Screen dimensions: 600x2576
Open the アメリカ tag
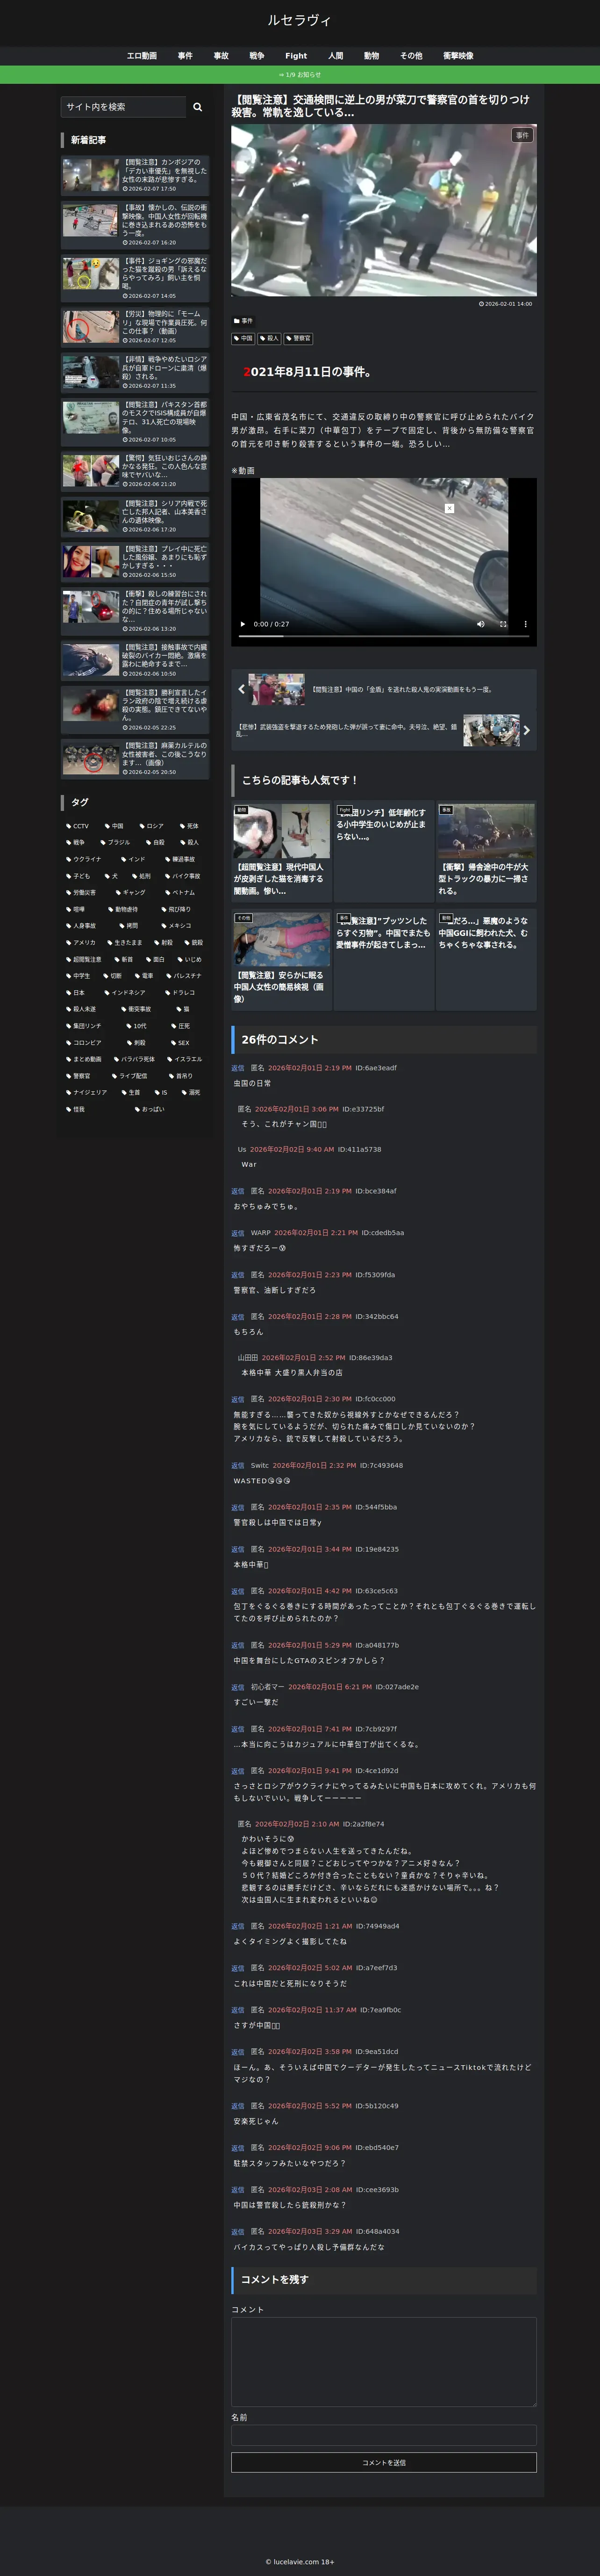(x=82, y=942)
